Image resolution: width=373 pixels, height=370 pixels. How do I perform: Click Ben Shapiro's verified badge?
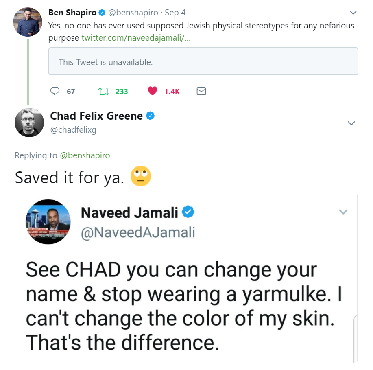point(102,13)
